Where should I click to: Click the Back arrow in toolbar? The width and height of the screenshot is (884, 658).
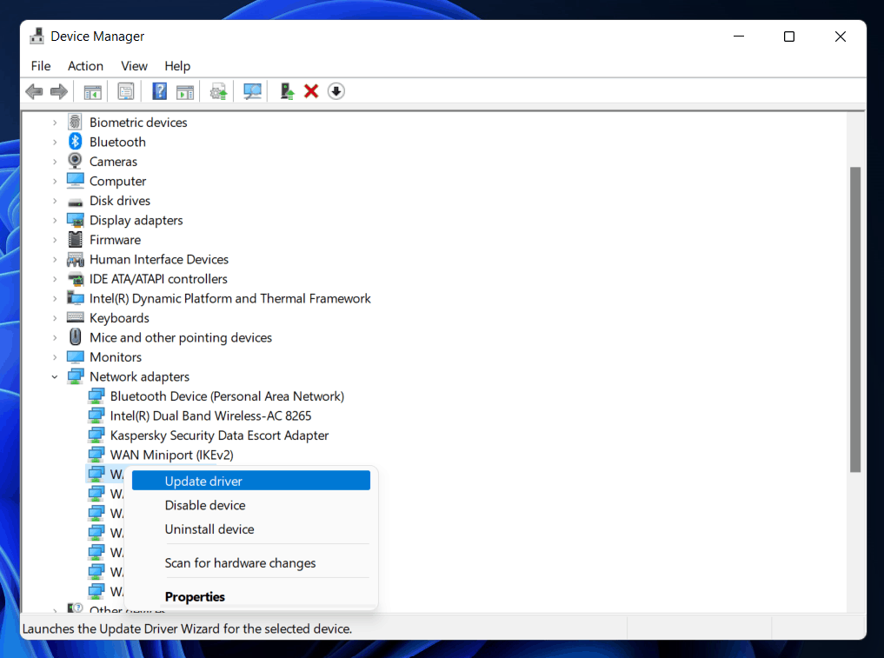[x=34, y=91]
